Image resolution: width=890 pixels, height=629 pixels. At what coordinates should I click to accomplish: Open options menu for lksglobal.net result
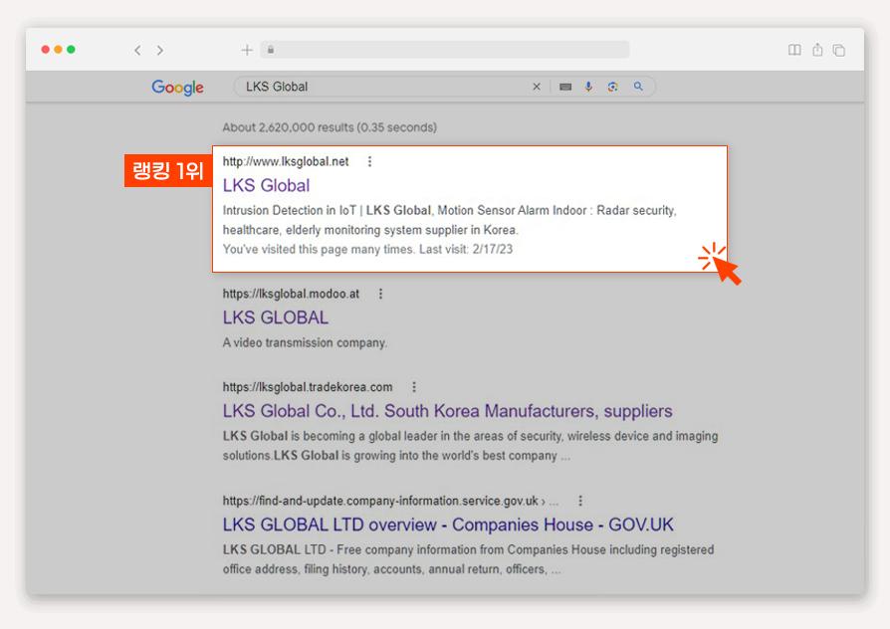[x=369, y=162]
